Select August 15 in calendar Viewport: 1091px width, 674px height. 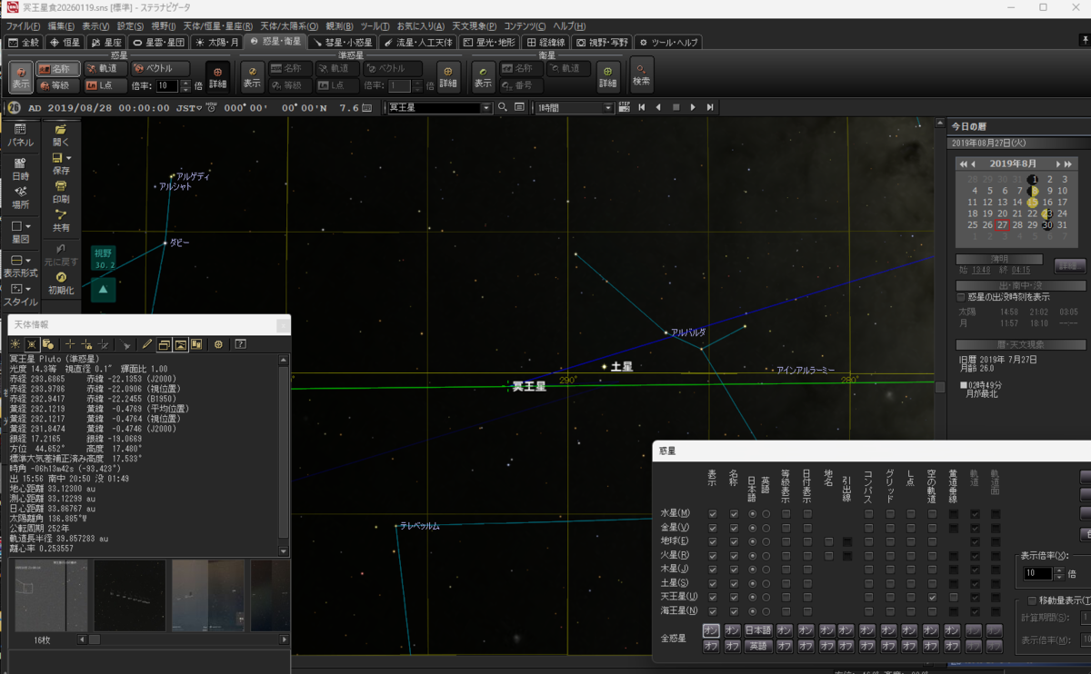pyautogui.click(x=1032, y=203)
